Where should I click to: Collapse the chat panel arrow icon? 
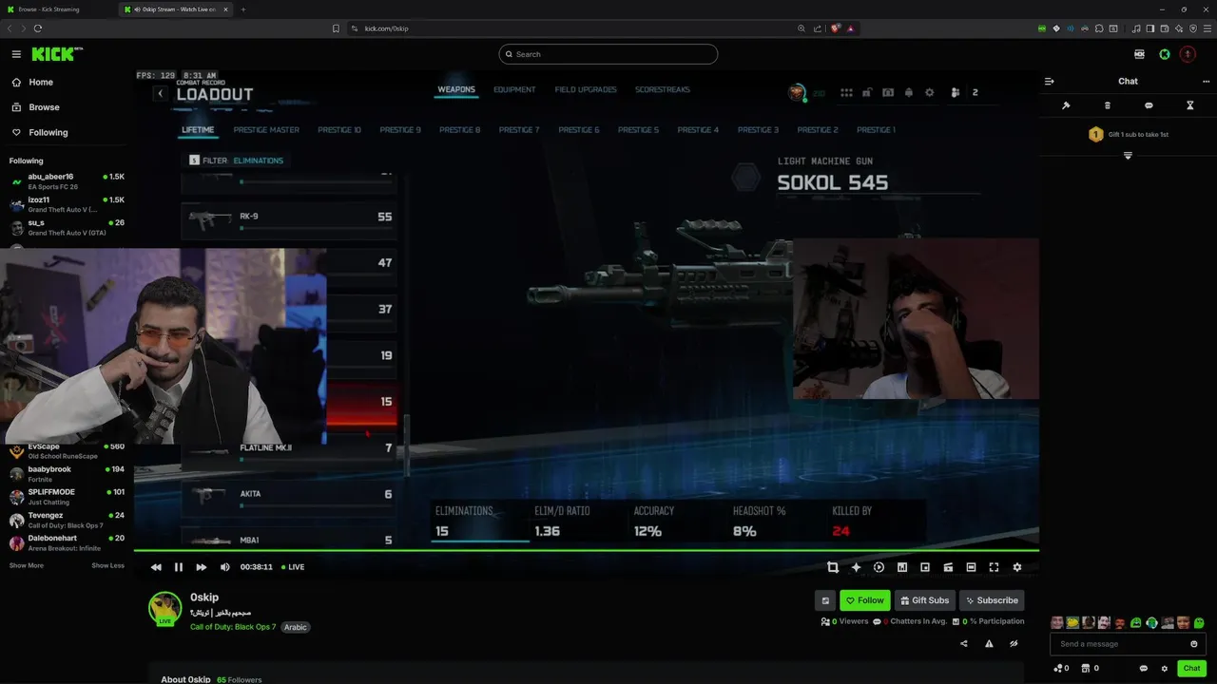1050,82
